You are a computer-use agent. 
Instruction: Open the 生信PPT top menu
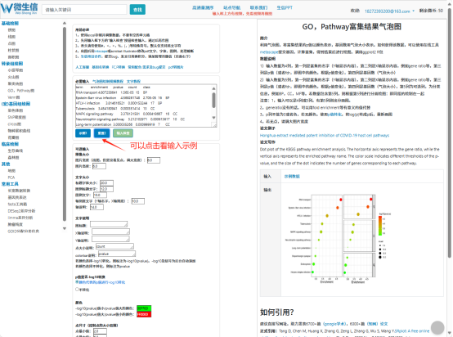[285, 8]
